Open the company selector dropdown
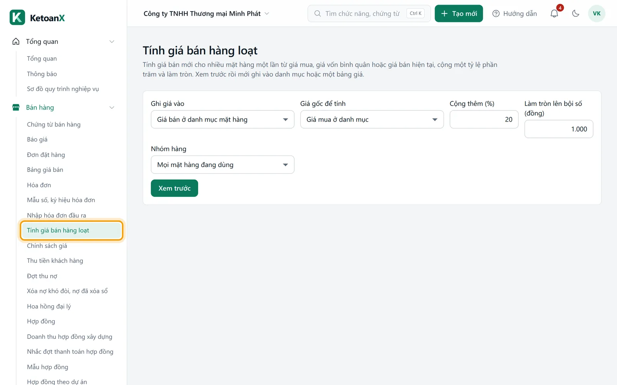Screen dimensions: 617x385 tap(206, 13)
